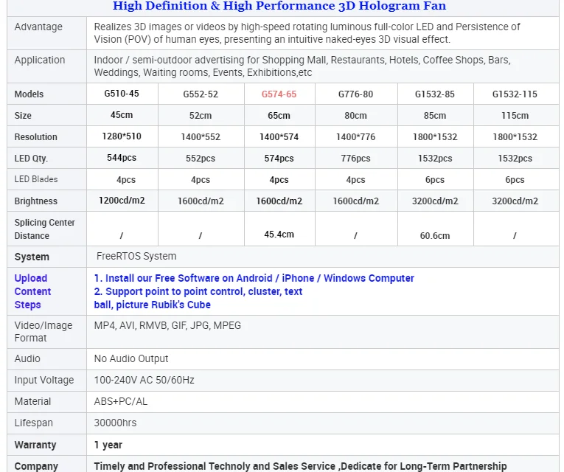This screenshot has width=564, height=472.
Task: Click the LED Blades row label
Action: (x=36, y=179)
